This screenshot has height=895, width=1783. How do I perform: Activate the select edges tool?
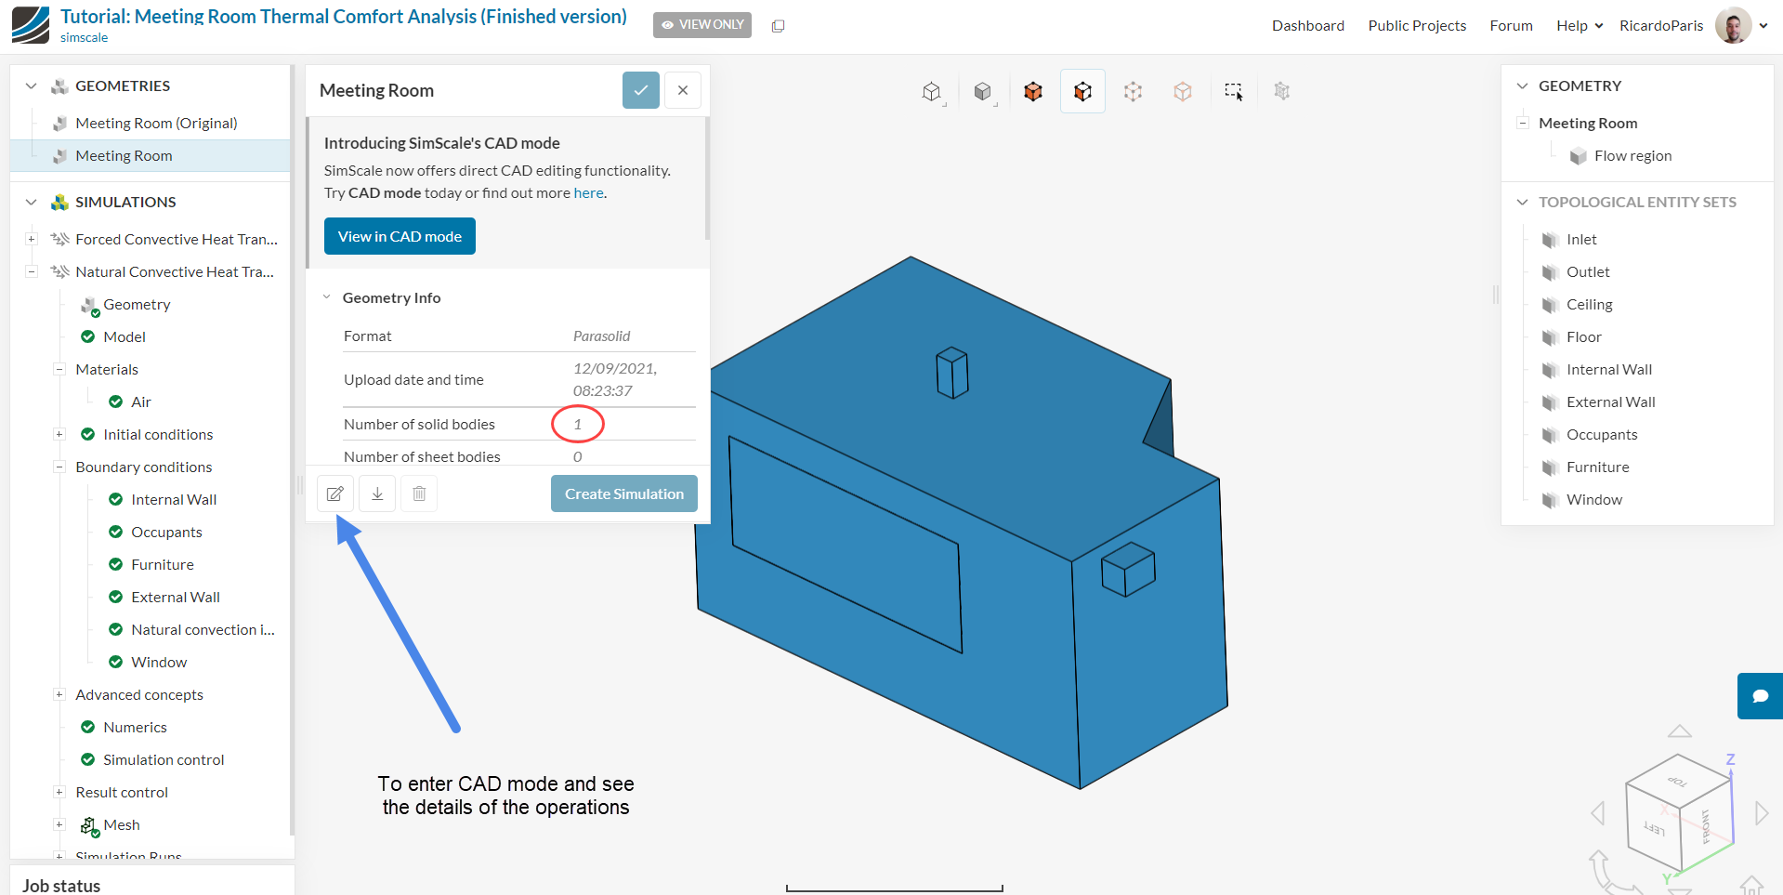pyautogui.click(x=1133, y=91)
